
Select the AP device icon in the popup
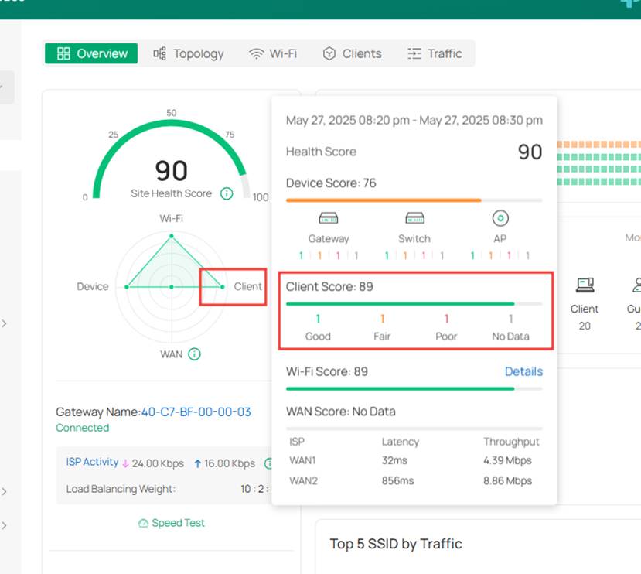click(x=499, y=218)
